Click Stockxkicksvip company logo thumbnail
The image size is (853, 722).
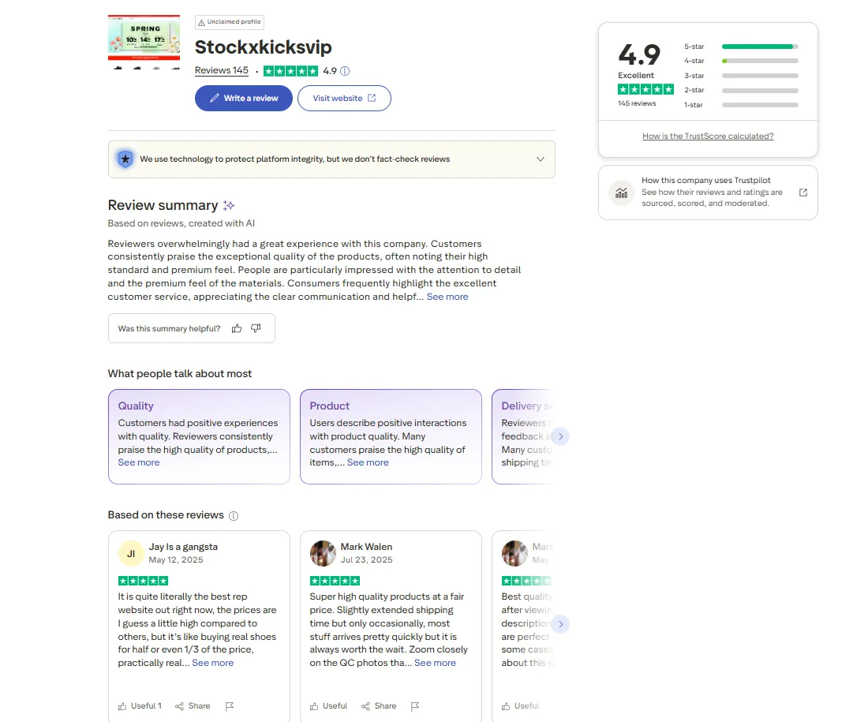point(139,42)
